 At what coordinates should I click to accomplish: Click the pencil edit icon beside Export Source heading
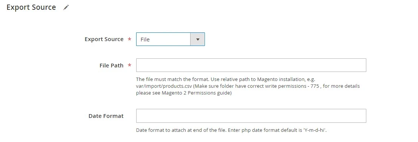tap(66, 8)
